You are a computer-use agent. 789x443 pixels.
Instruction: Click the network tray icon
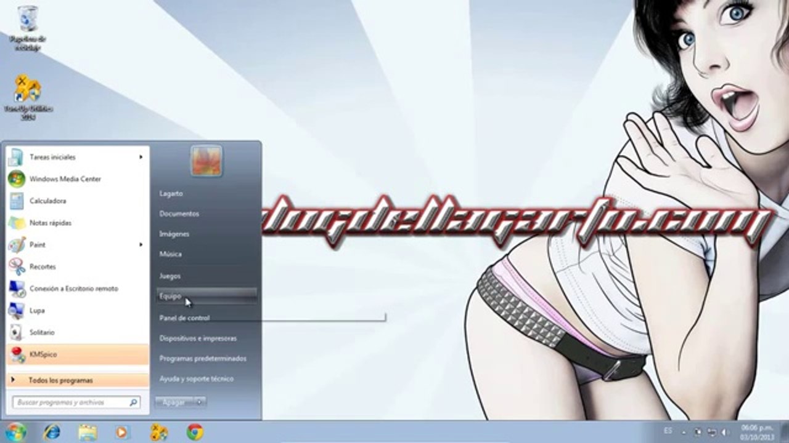tap(711, 432)
